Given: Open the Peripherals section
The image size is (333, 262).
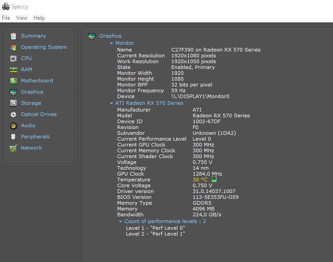Looking at the screenshot, I should tap(35, 137).
